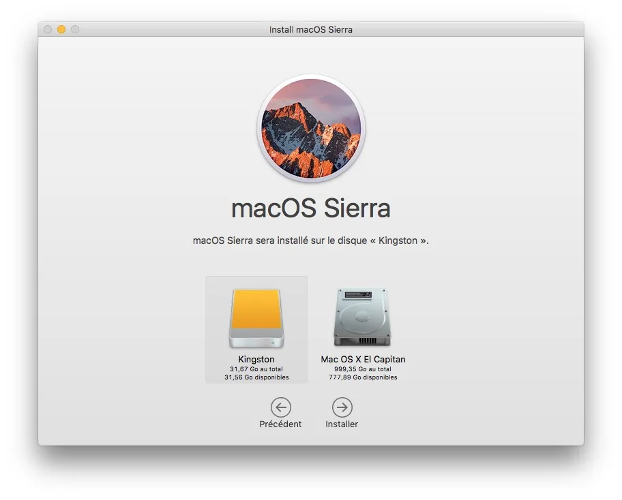Click the circled left-arrow Précédent icon
The width and height of the screenshot is (622, 500).
[280, 406]
